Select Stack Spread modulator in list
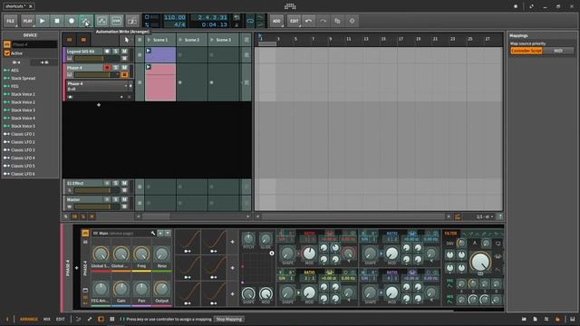The image size is (580, 326). [23, 79]
